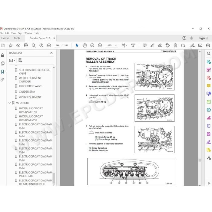Go to next page arrow
The height and width of the screenshot is (212, 212).
pos(49,45)
